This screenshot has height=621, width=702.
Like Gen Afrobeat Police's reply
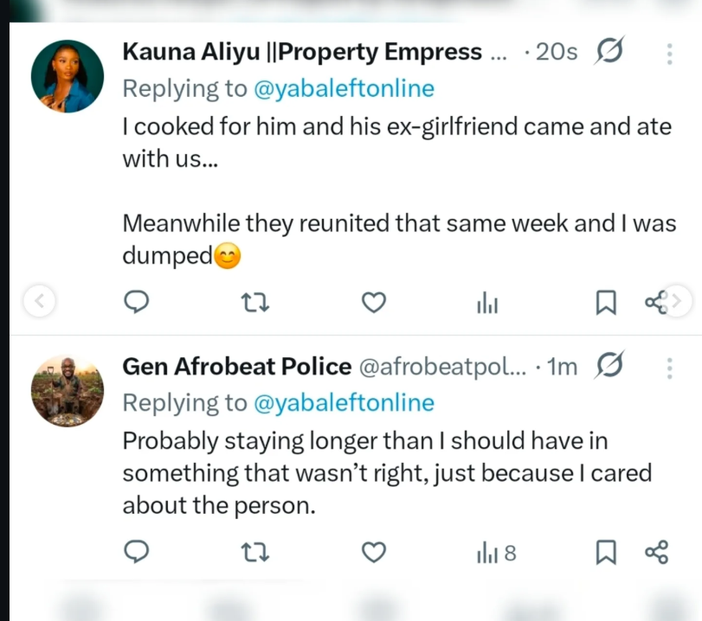pos(373,552)
